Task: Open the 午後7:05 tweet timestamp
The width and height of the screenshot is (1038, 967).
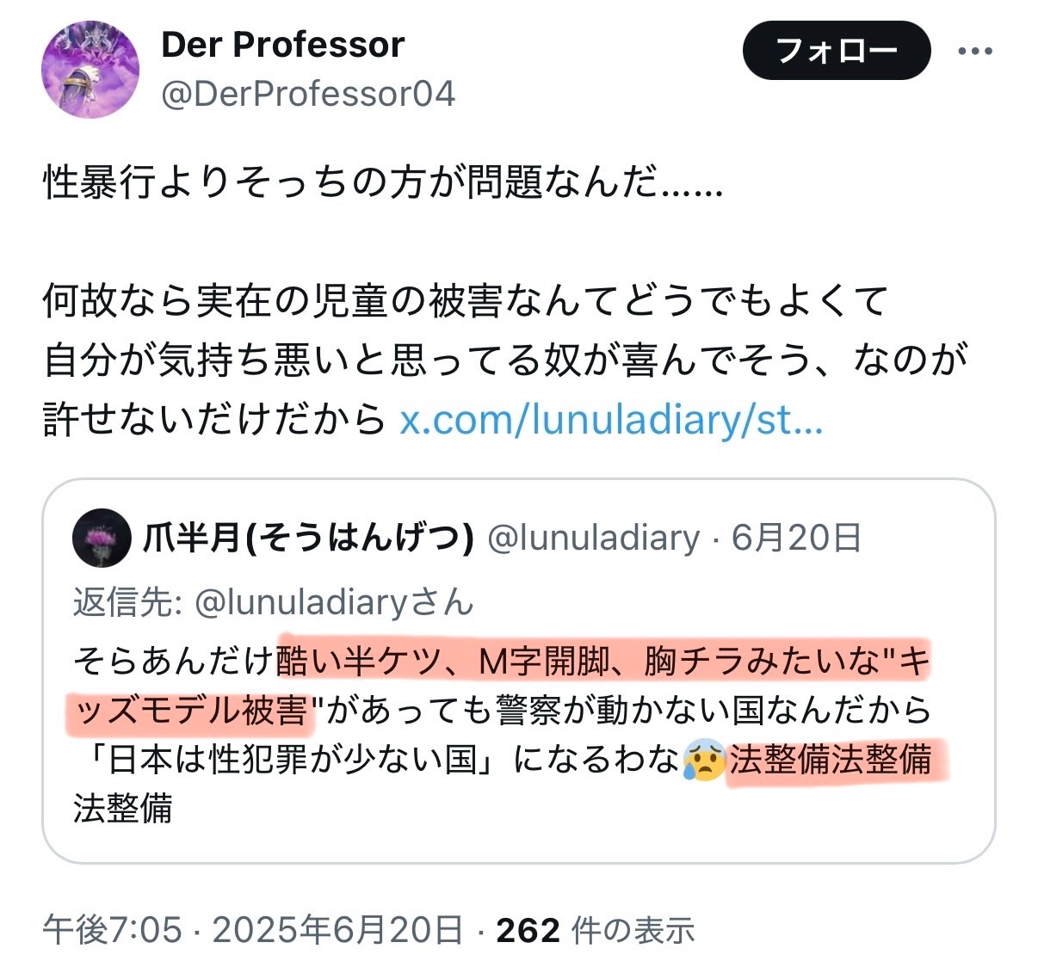Action: tap(113, 930)
